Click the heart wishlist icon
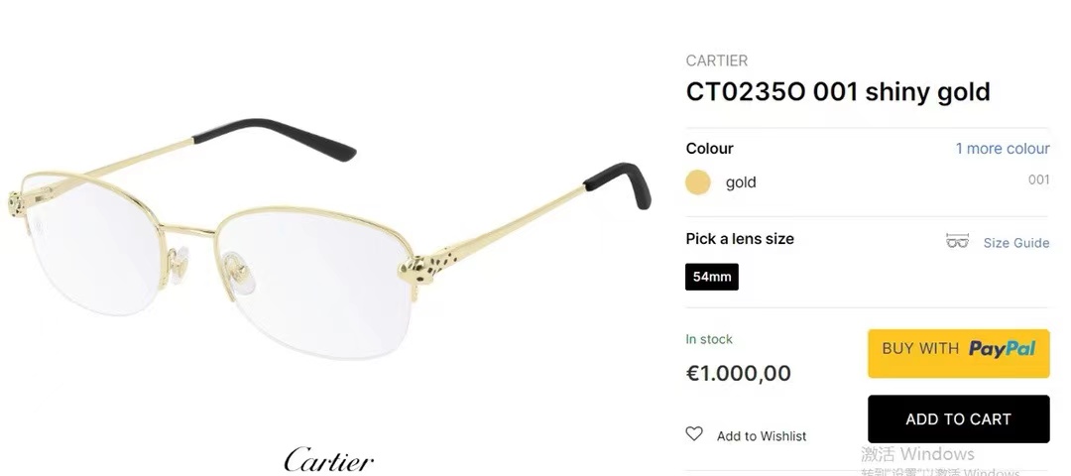The height and width of the screenshot is (476, 1071). coord(694,434)
